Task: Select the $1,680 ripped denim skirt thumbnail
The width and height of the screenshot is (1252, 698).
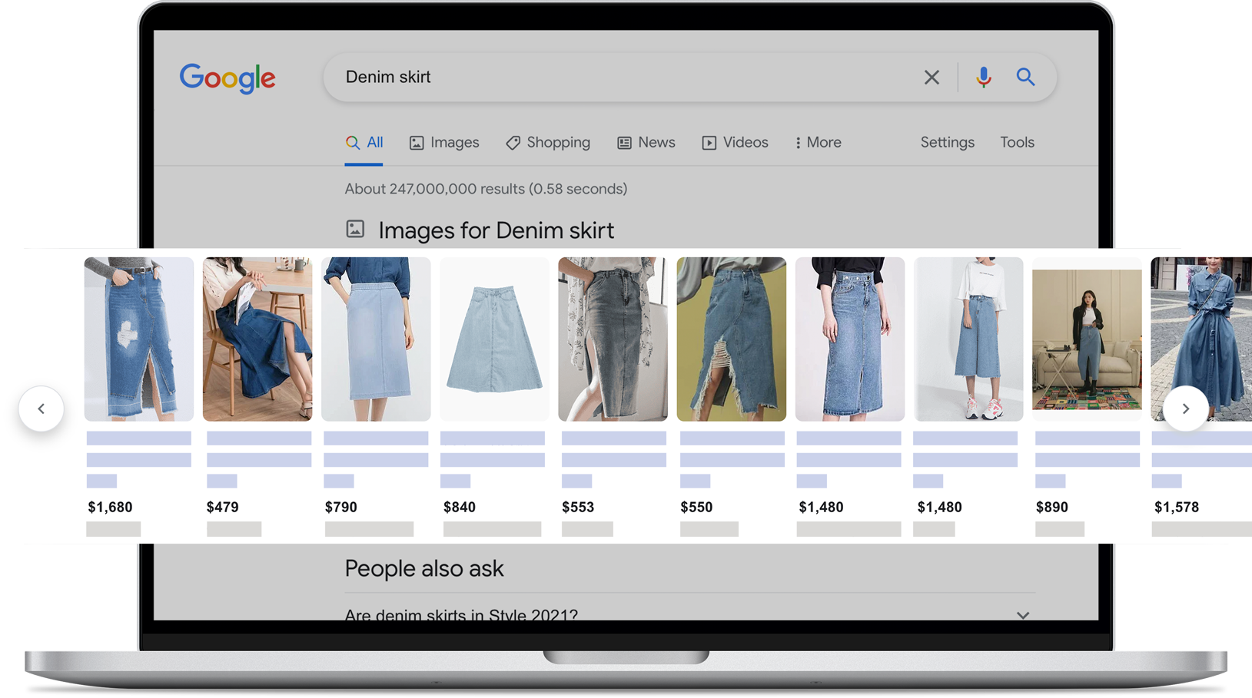Action: [139, 339]
